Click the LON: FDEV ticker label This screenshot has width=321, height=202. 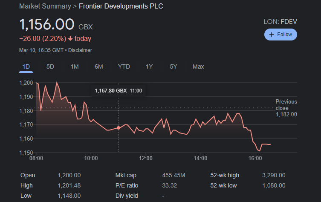[280, 22]
